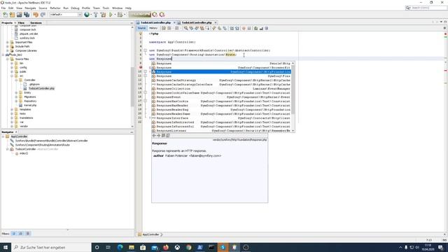448x252 pixels.
Task: Open the Run Project dropdown arrow
Action: (115, 15)
